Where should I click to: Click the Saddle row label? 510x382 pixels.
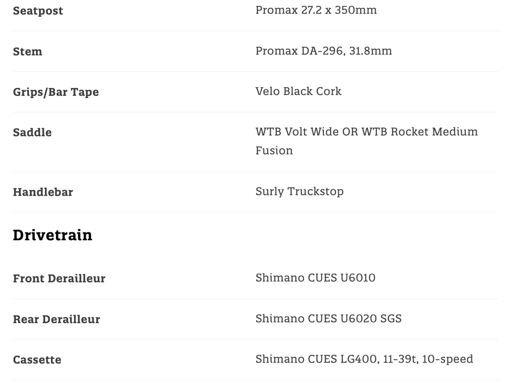32,132
